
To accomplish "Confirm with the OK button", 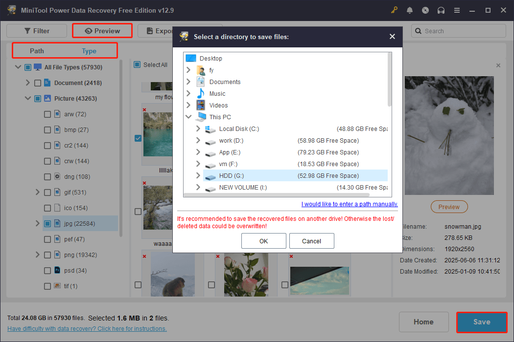I will (263, 241).
